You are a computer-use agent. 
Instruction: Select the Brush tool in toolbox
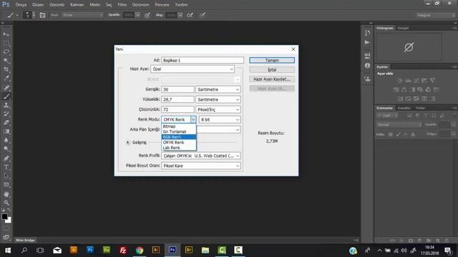(6, 96)
